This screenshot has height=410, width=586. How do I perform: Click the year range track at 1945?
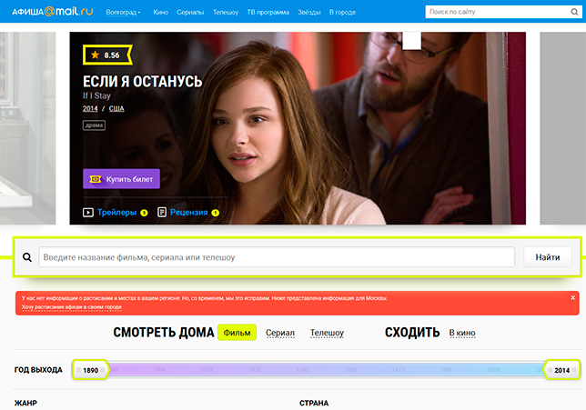click(302, 370)
